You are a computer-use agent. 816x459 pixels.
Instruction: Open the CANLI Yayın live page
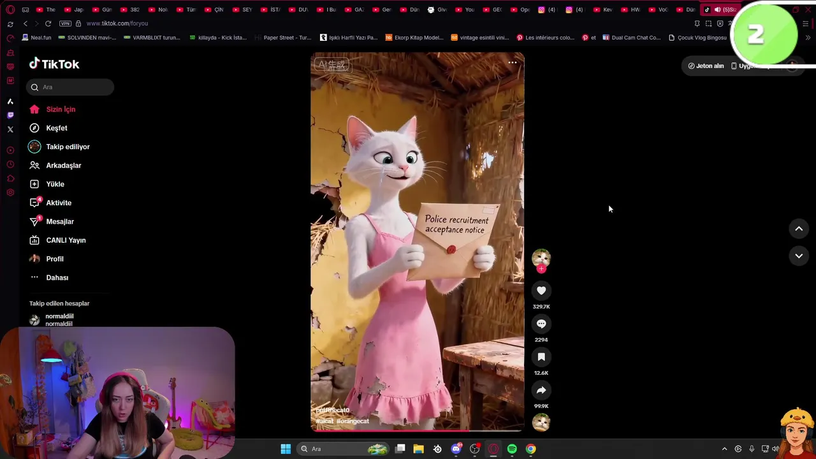click(x=57, y=240)
